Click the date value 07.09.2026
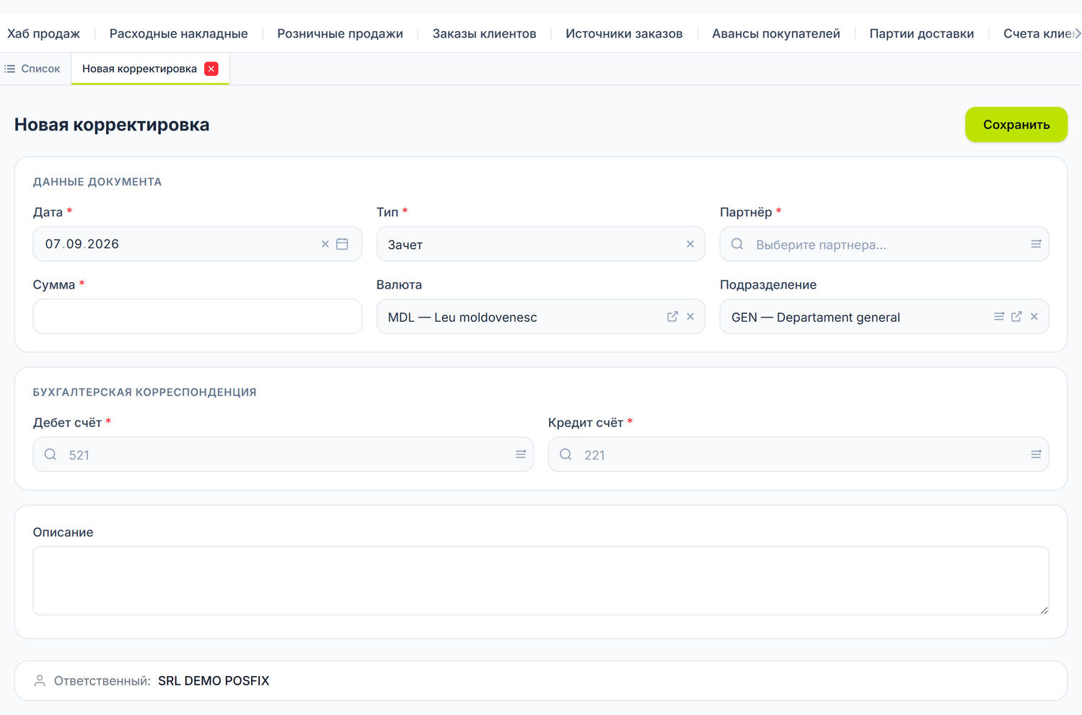The width and height of the screenshot is (1082, 715). (82, 244)
